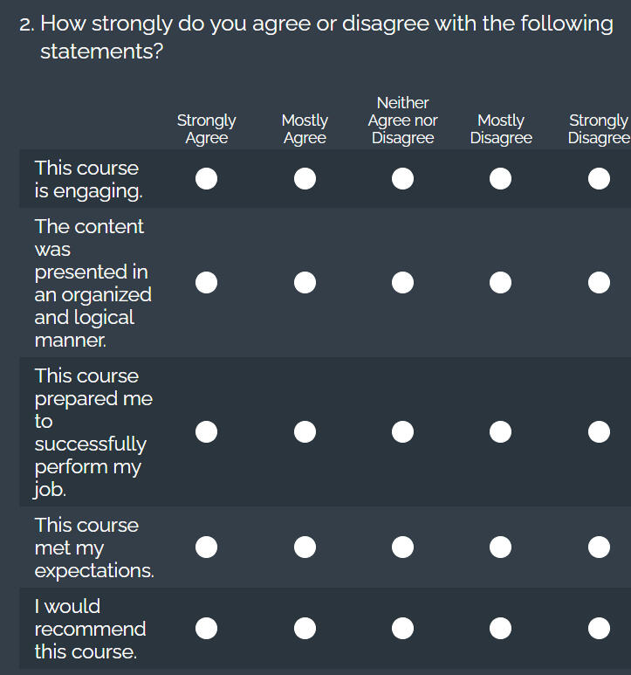Screen dimensions: 631x675
Task: Choose Strongly Disagree for content organized and logical
Action: click(x=599, y=283)
